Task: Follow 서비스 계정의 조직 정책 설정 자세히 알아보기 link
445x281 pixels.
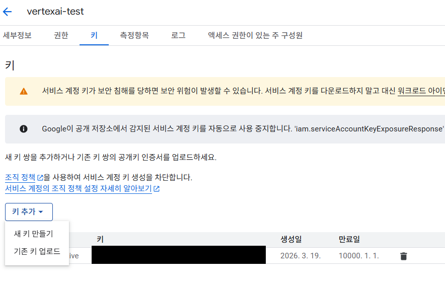Action: click(x=78, y=189)
